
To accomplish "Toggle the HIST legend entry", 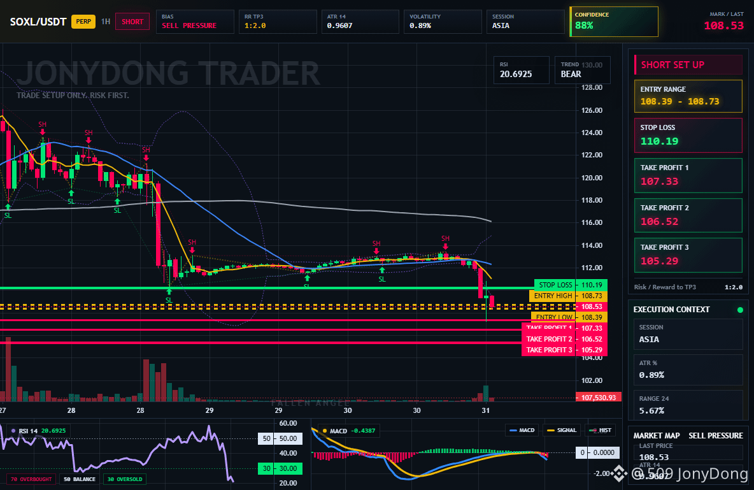I will point(600,430).
